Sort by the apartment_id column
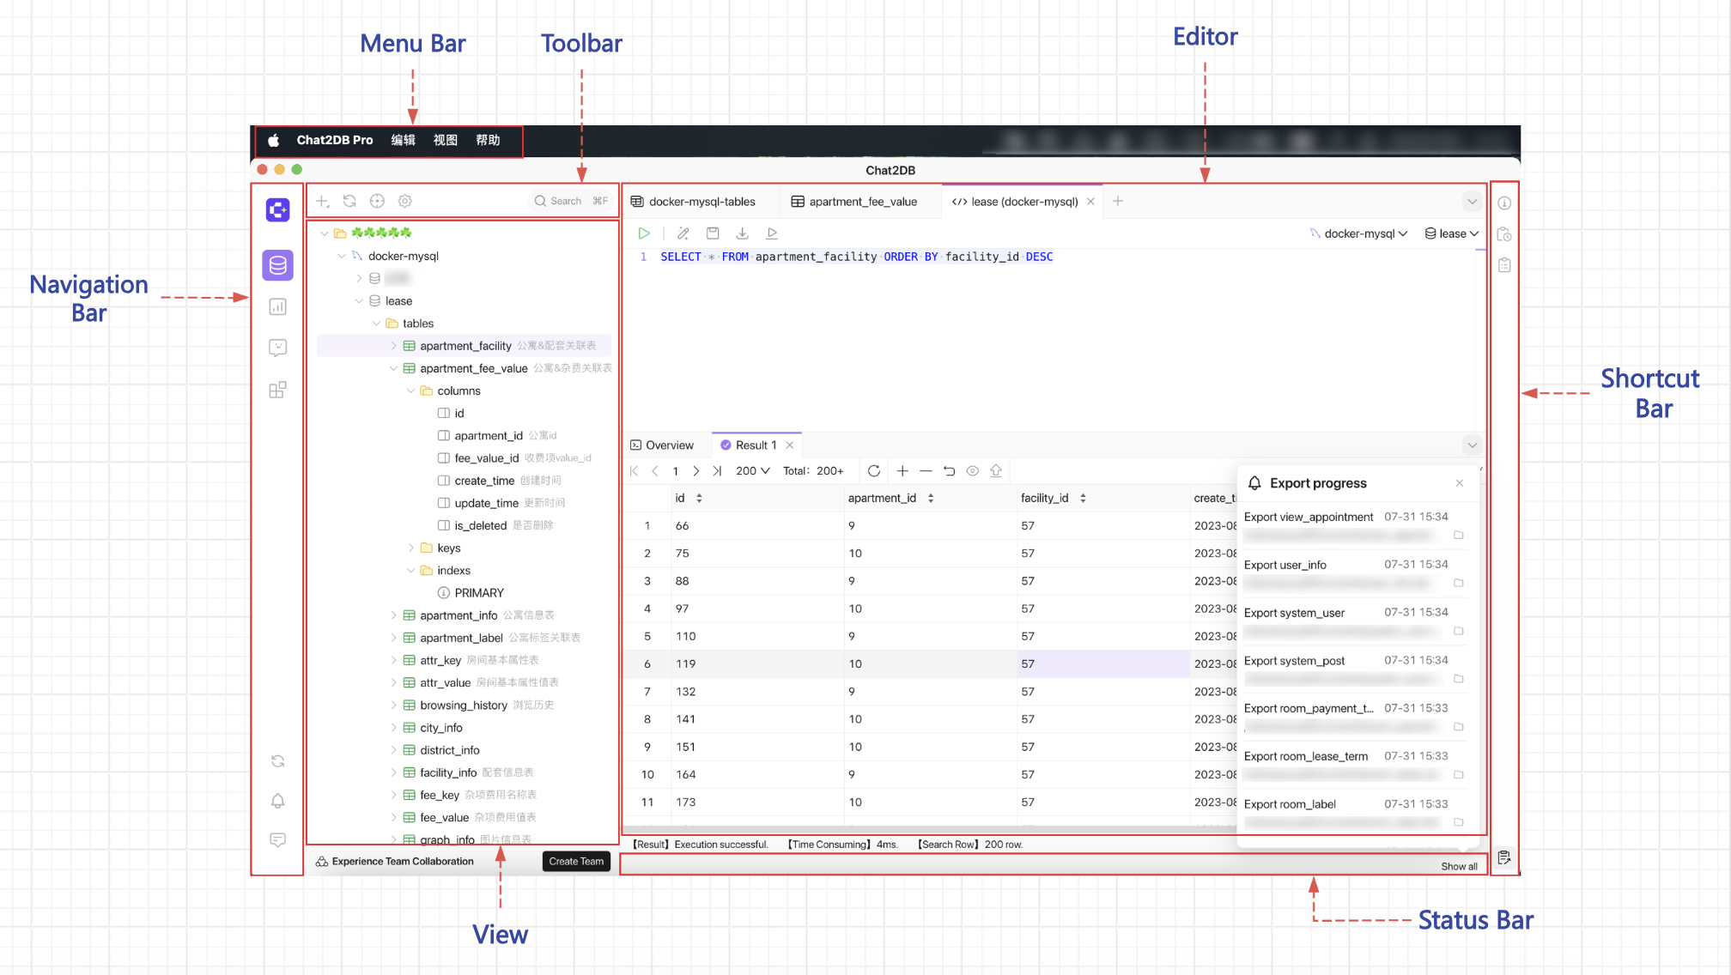The height and width of the screenshot is (975, 1731). pyautogui.click(x=931, y=499)
